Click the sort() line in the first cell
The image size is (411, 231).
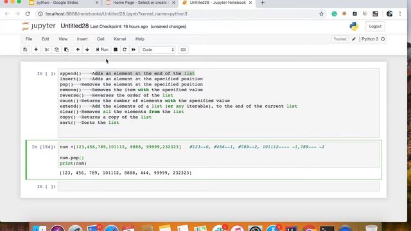[89, 123]
